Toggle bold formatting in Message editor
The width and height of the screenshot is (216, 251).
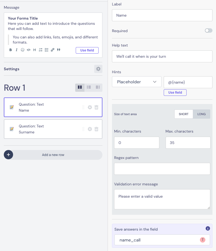pyautogui.click(x=11, y=50)
